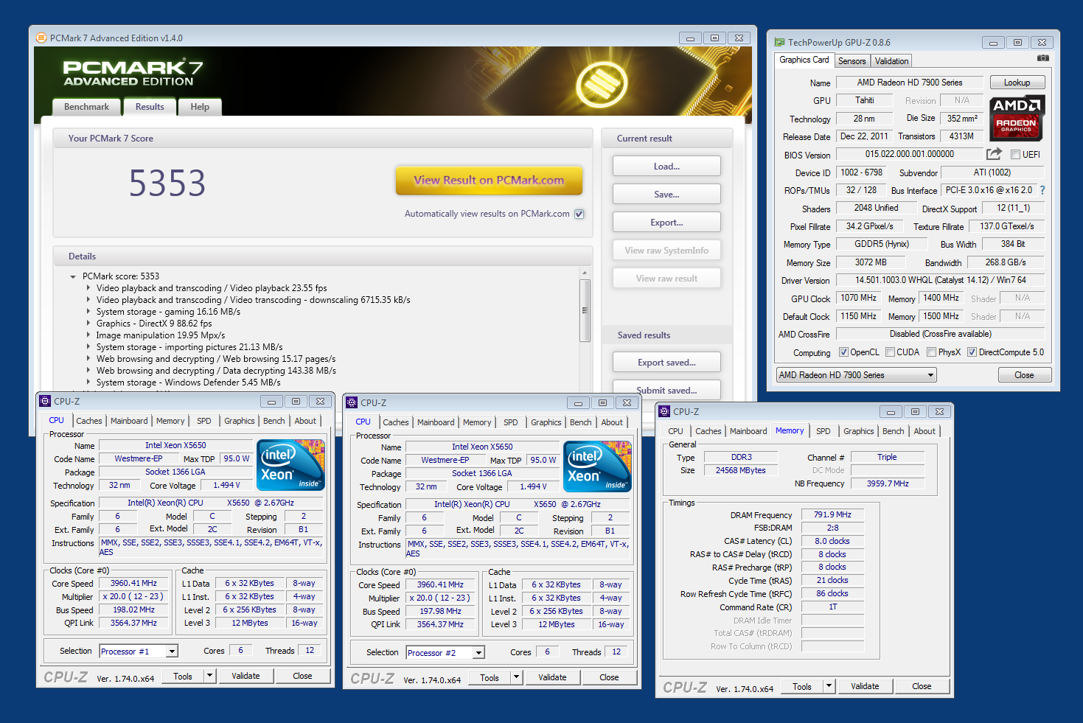Click the BIOS version share/upload icon
The image size is (1083, 723).
(x=994, y=154)
